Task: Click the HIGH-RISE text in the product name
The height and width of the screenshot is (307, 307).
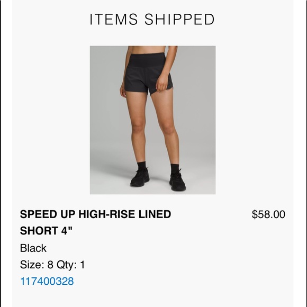Action: [x=107, y=214]
